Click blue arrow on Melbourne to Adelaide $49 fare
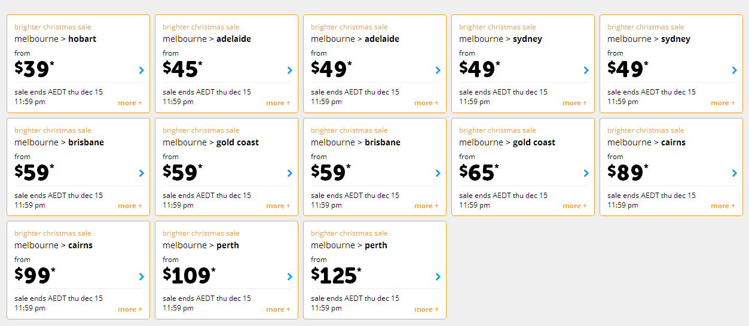749x326 pixels. click(x=438, y=70)
